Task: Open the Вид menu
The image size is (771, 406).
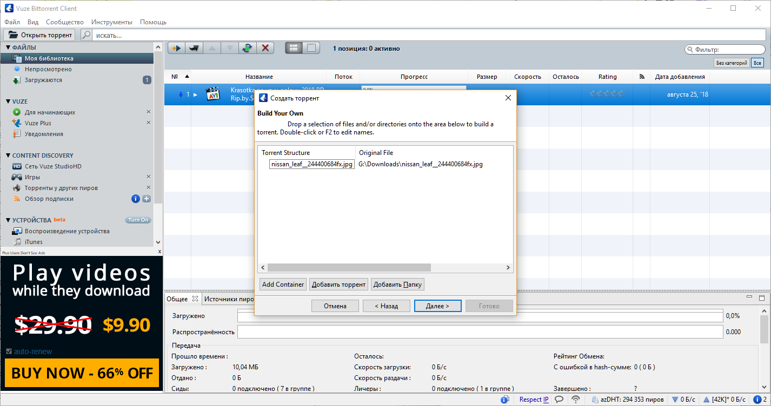Action: (33, 22)
